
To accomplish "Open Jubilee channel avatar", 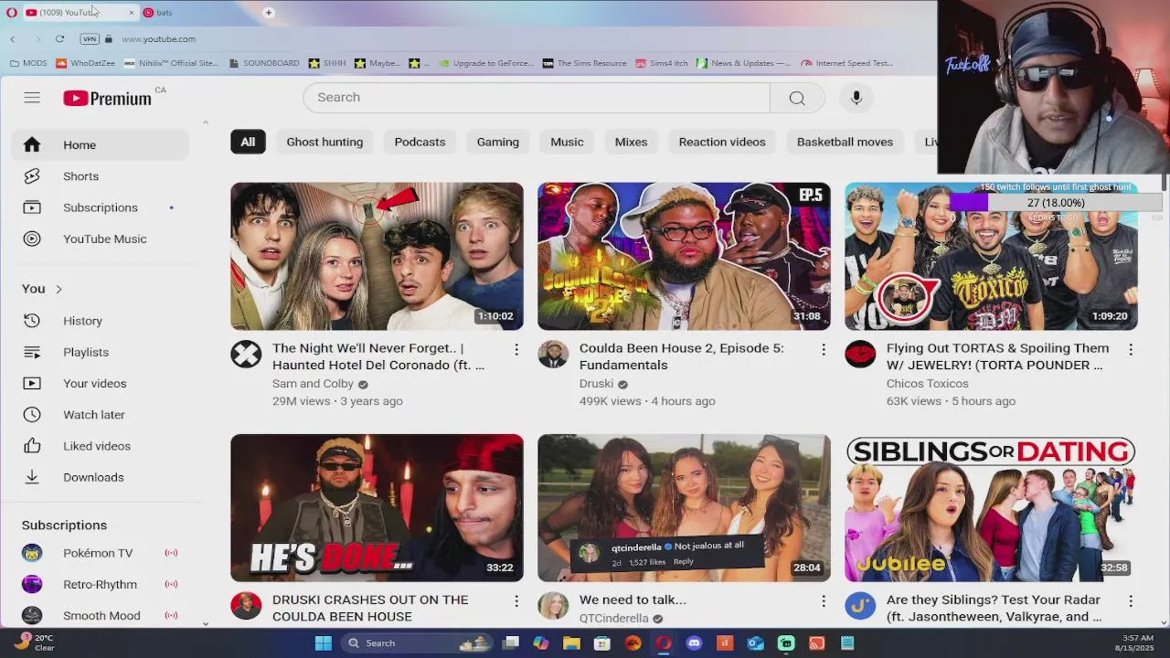I will 860,606.
